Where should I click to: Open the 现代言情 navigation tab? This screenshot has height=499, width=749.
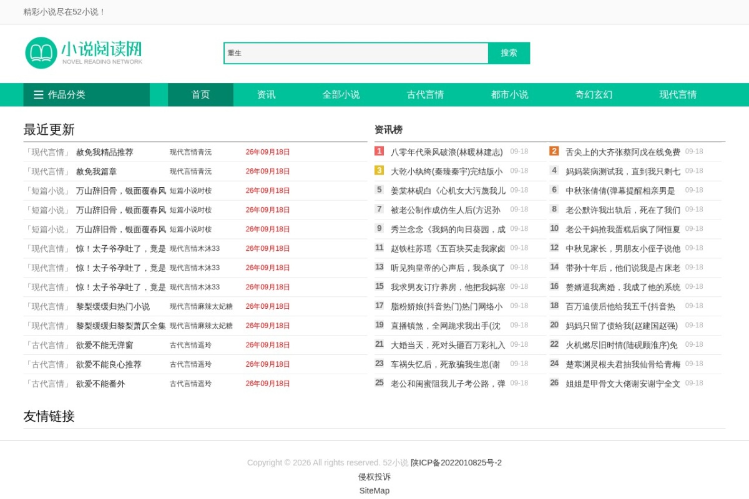point(678,95)
